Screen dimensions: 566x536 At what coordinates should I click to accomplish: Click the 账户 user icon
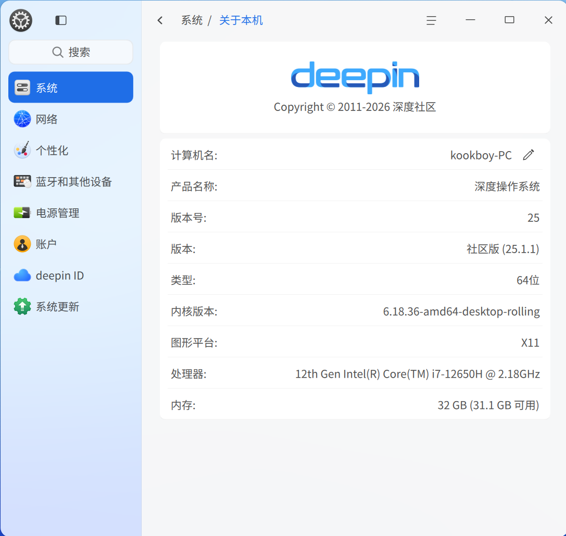22,244
